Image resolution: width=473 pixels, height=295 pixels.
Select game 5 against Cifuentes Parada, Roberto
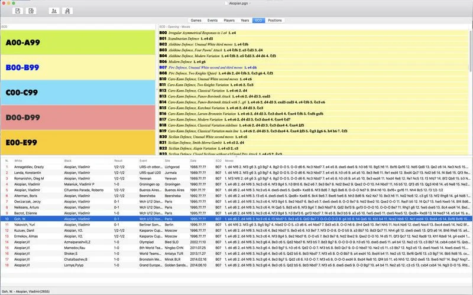[237, 190]
